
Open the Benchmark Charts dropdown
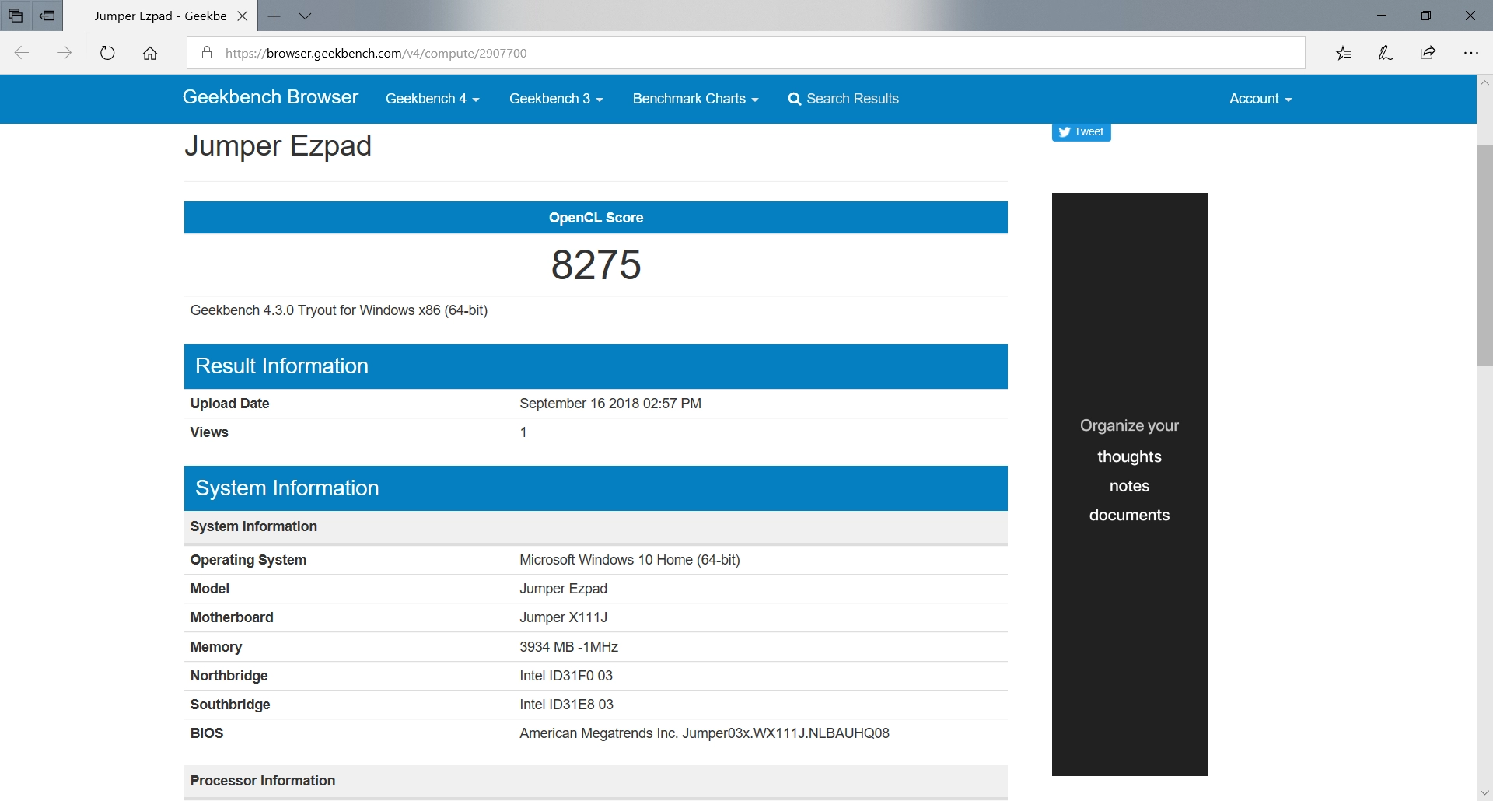point(695,99)
